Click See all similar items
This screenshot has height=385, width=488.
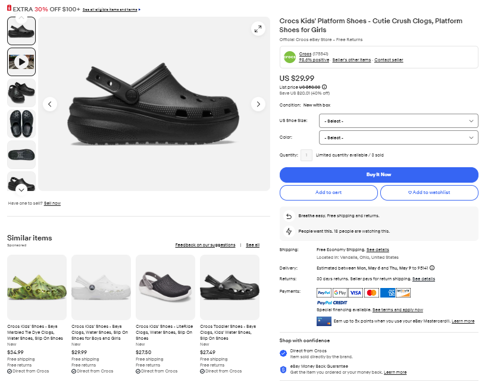pos(252,245)
